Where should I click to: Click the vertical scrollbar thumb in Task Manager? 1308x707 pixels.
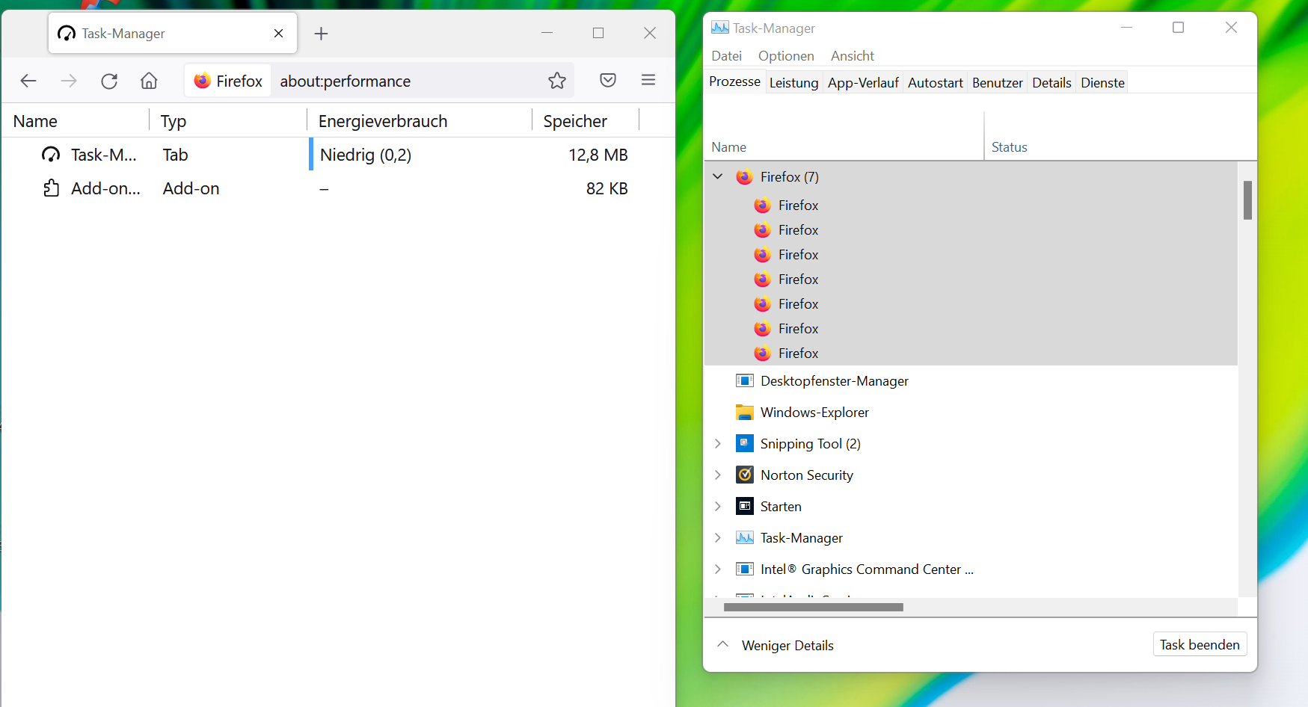click(1247, 200)
